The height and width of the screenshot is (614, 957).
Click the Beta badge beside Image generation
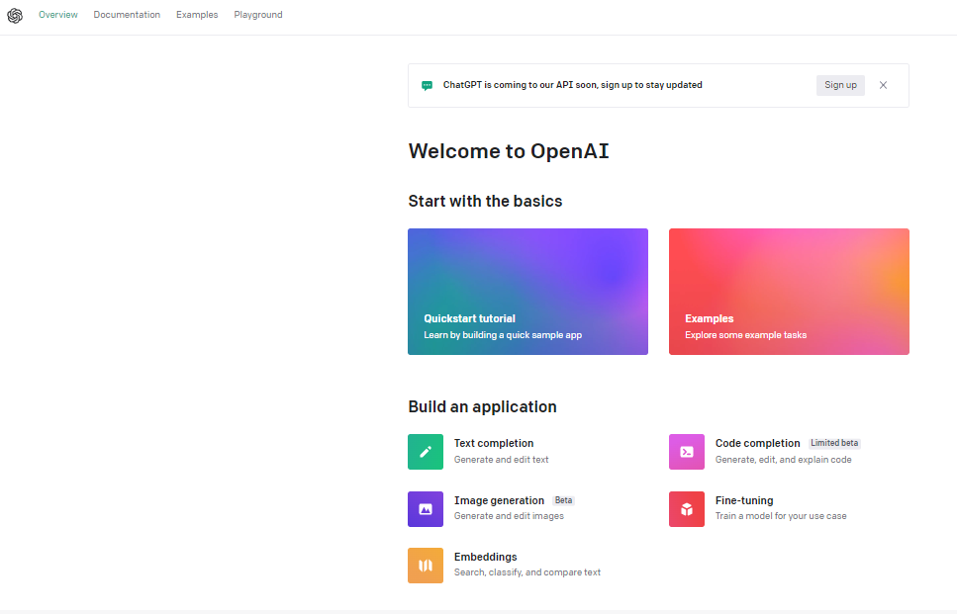563,500
